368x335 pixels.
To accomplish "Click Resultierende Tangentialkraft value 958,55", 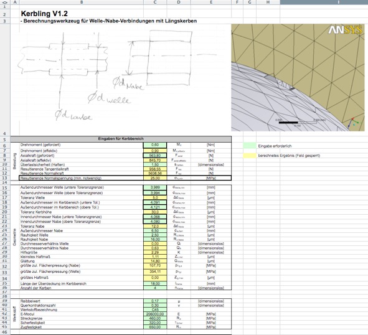I will (x=155, y=169).
